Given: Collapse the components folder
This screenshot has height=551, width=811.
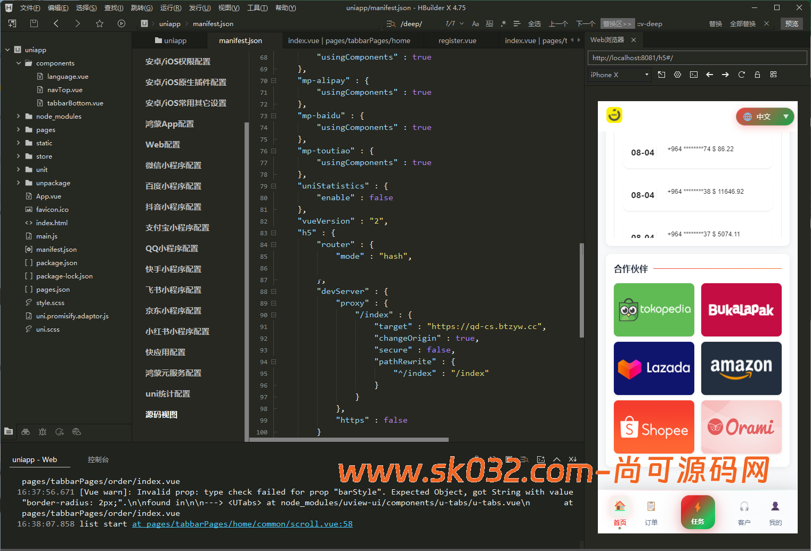Looking at the screenshot, I should (x=19, y=63).
